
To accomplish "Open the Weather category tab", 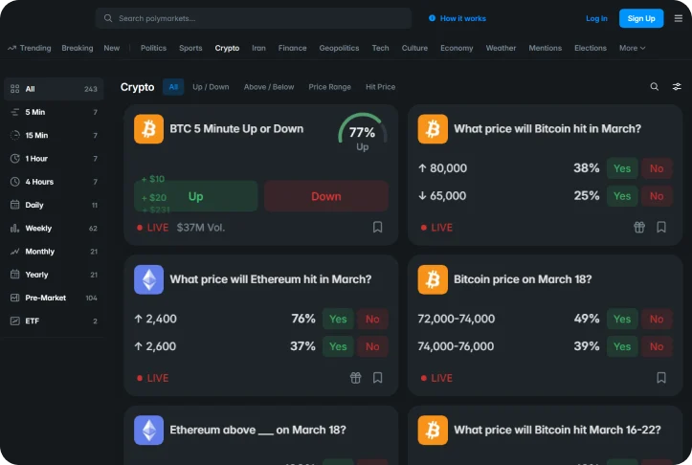I will (x=501, y=48).
